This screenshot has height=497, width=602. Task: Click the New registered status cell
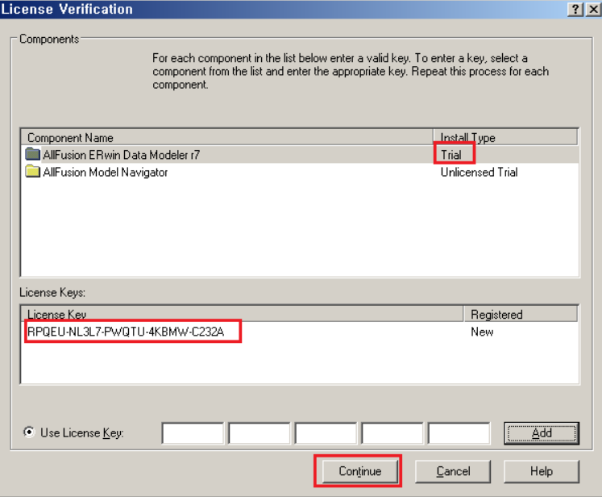(x=482, y=332)
